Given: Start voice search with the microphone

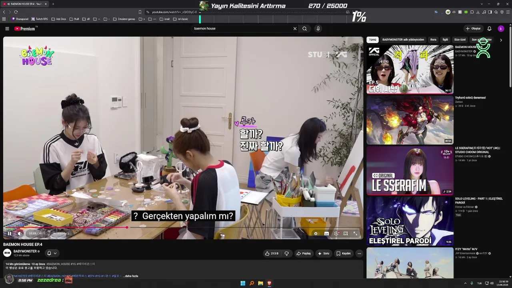Looking at the screenshot, I should point(318,29).
